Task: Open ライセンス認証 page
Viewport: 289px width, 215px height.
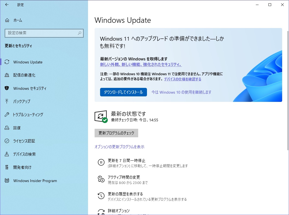Action: click(x=44, y=141)
